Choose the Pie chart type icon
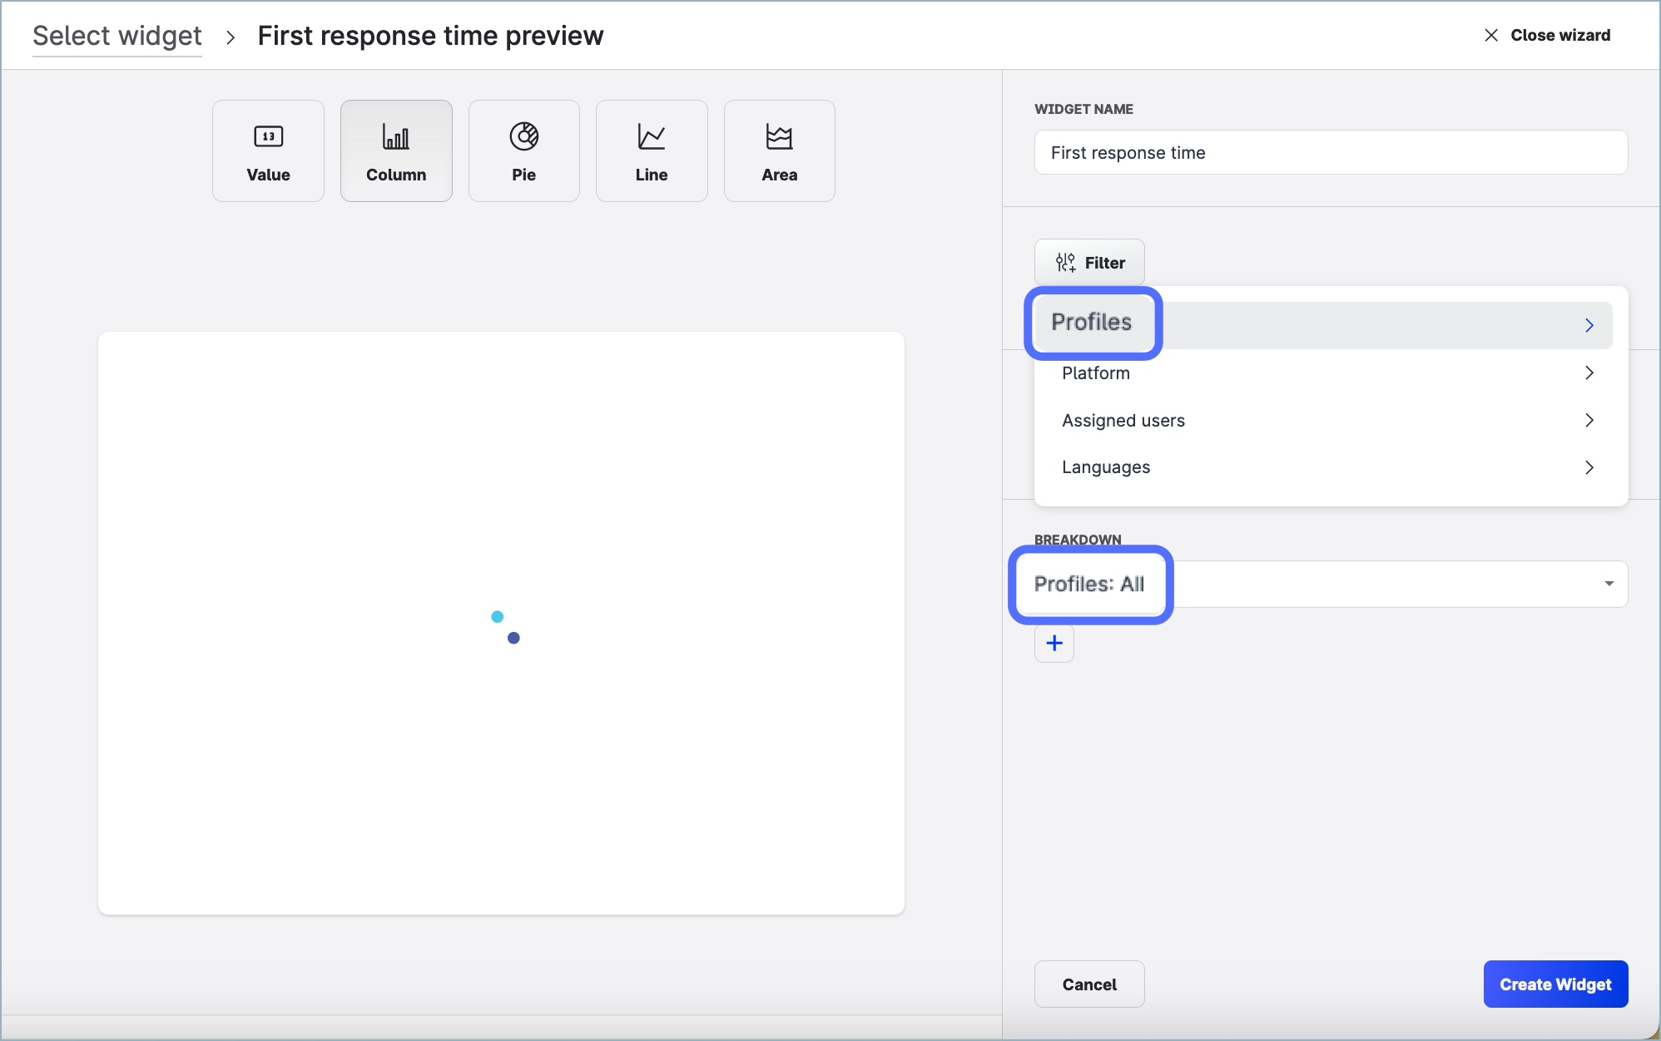This screenshot has height=1041, width=1661. (x=523, y=137)
